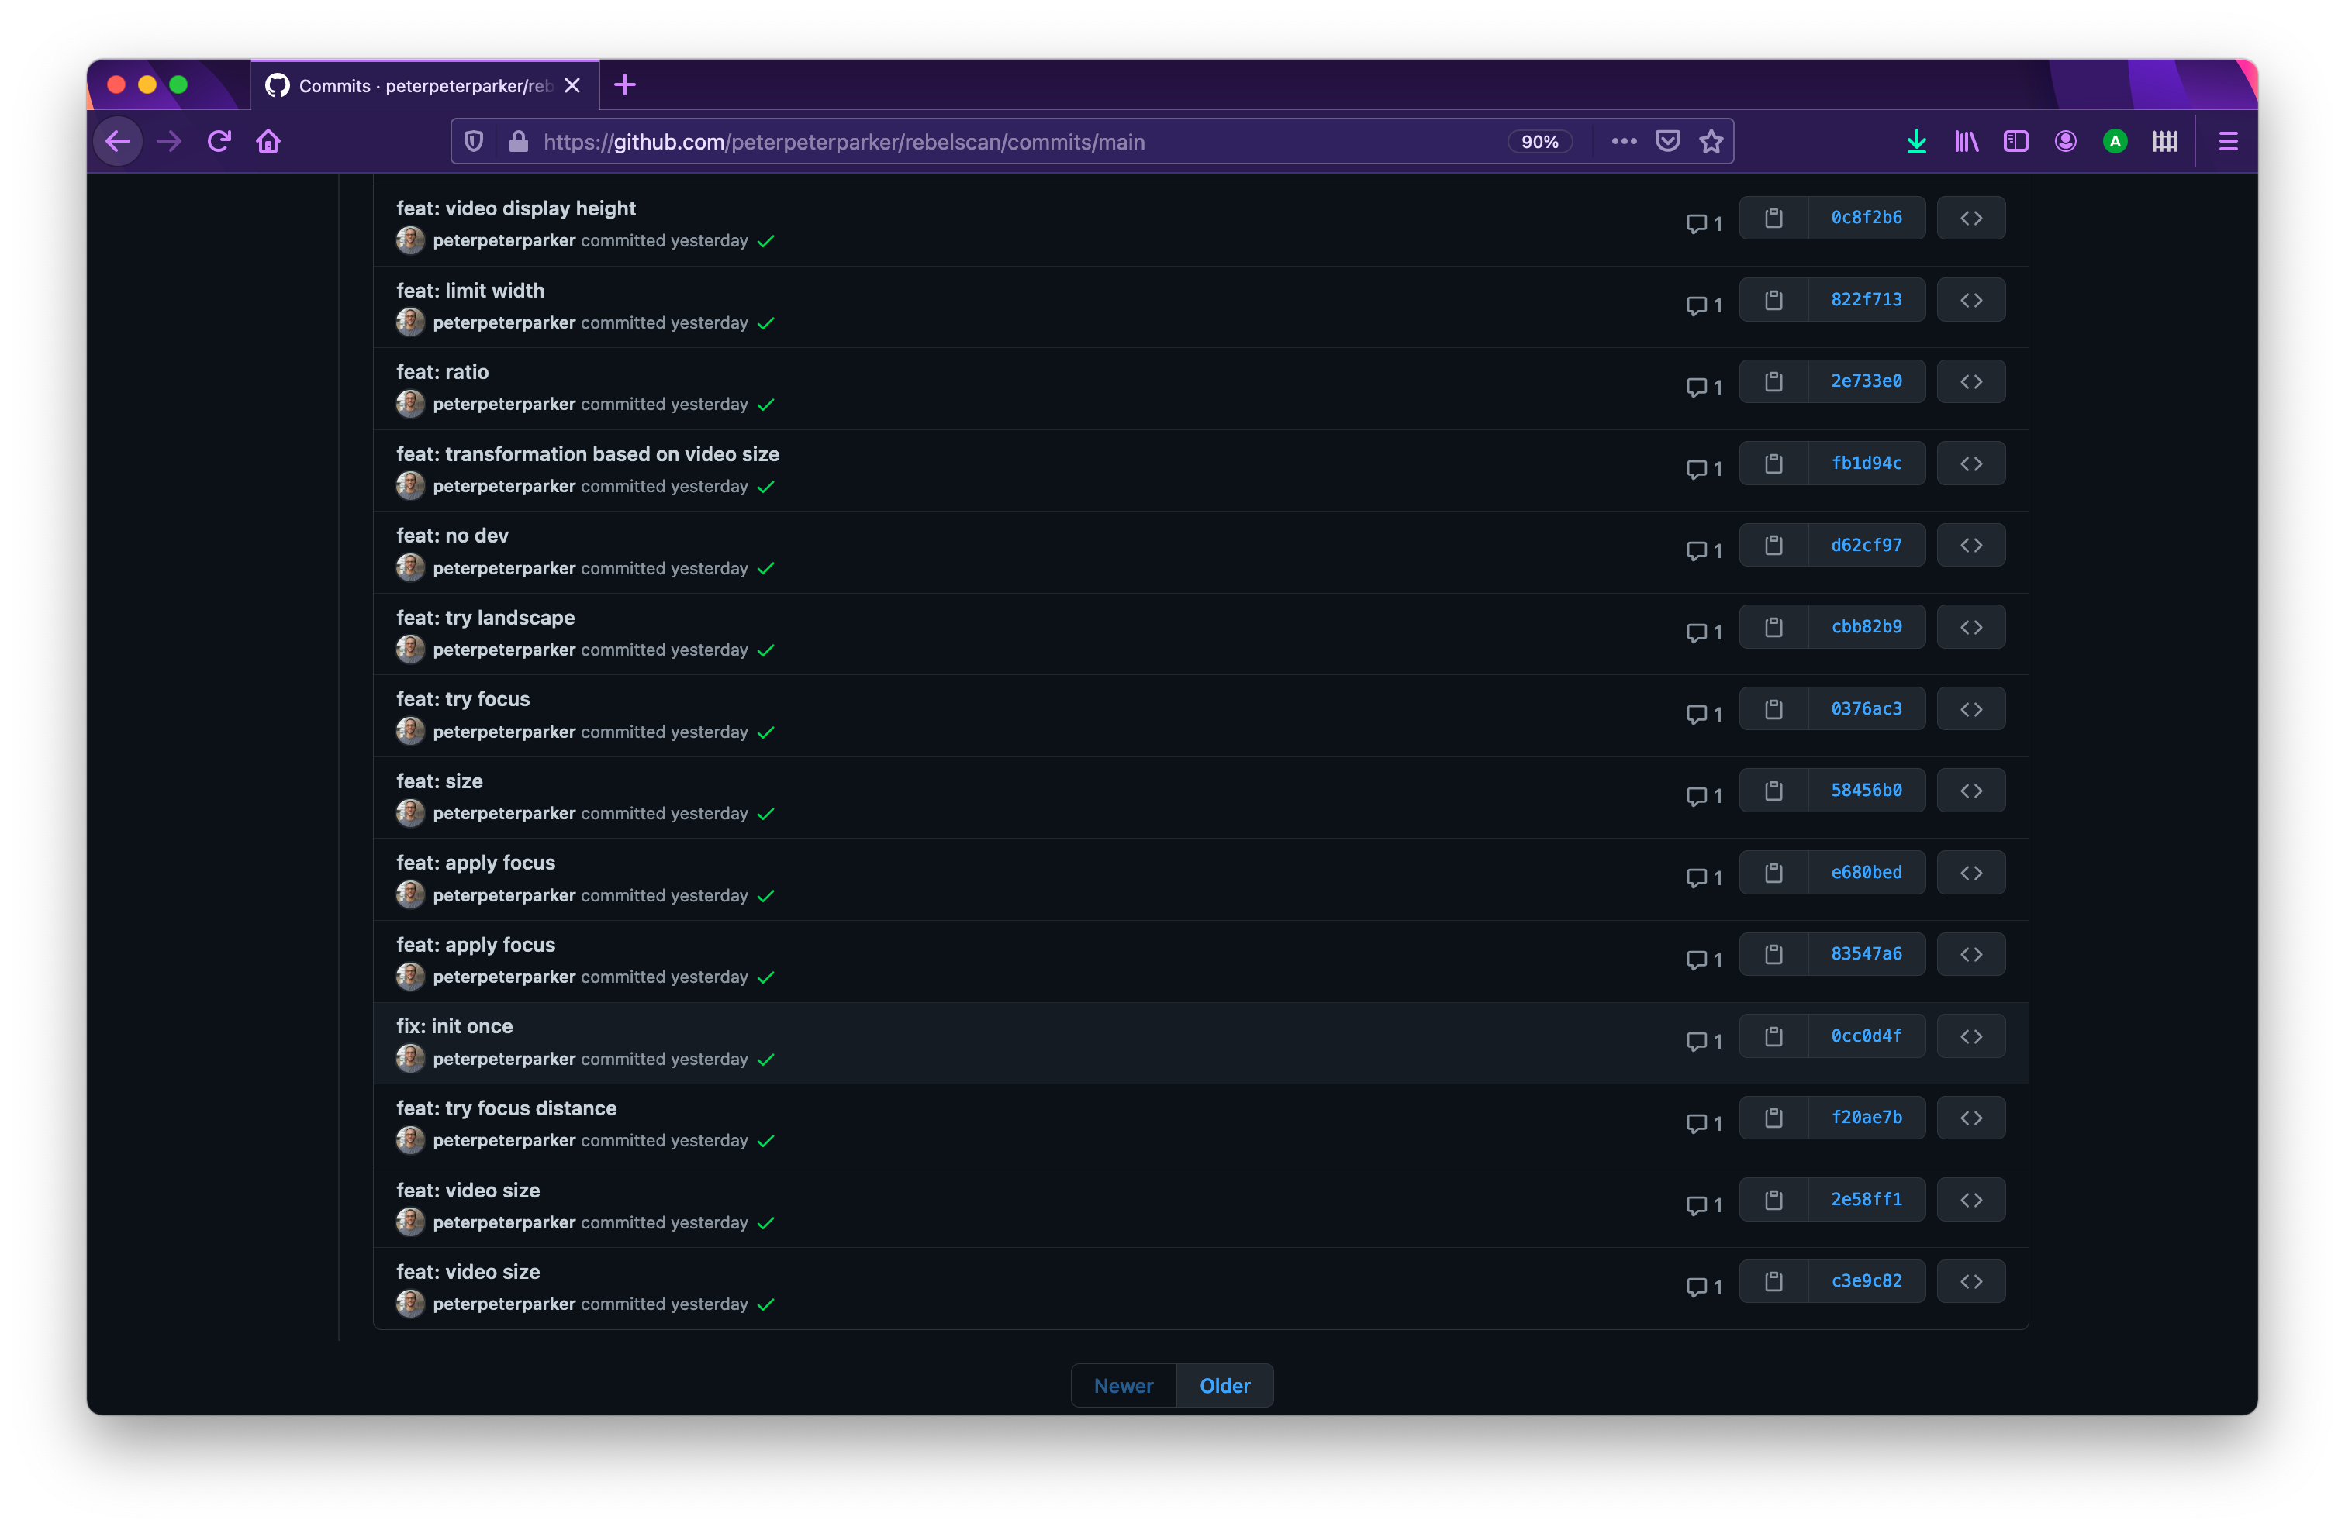The height and width of the screenshot is (1530, 2345).
Task: Reset the 90% zoom level badge
Action: coord(1539,142)
